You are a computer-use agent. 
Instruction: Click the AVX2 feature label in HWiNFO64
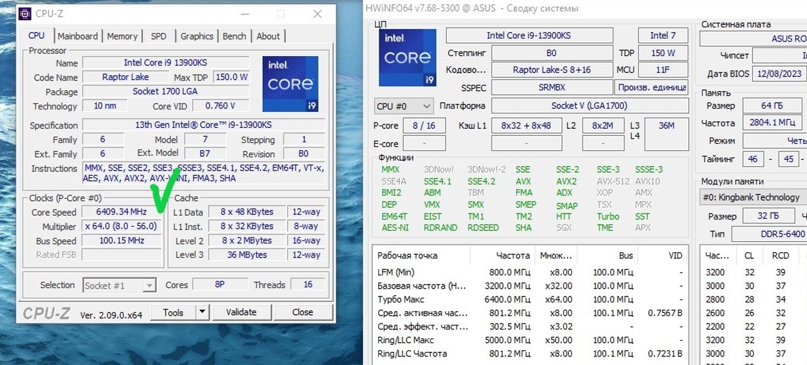(567, 181)
